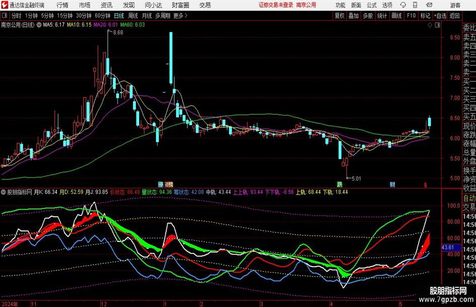Open the 公式 menu

(x=372, y=5)
